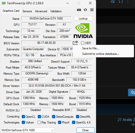Toggle the OpenCL checkbox
The height and width of the screenshot is (133, 135).
(x=23, y=117)
